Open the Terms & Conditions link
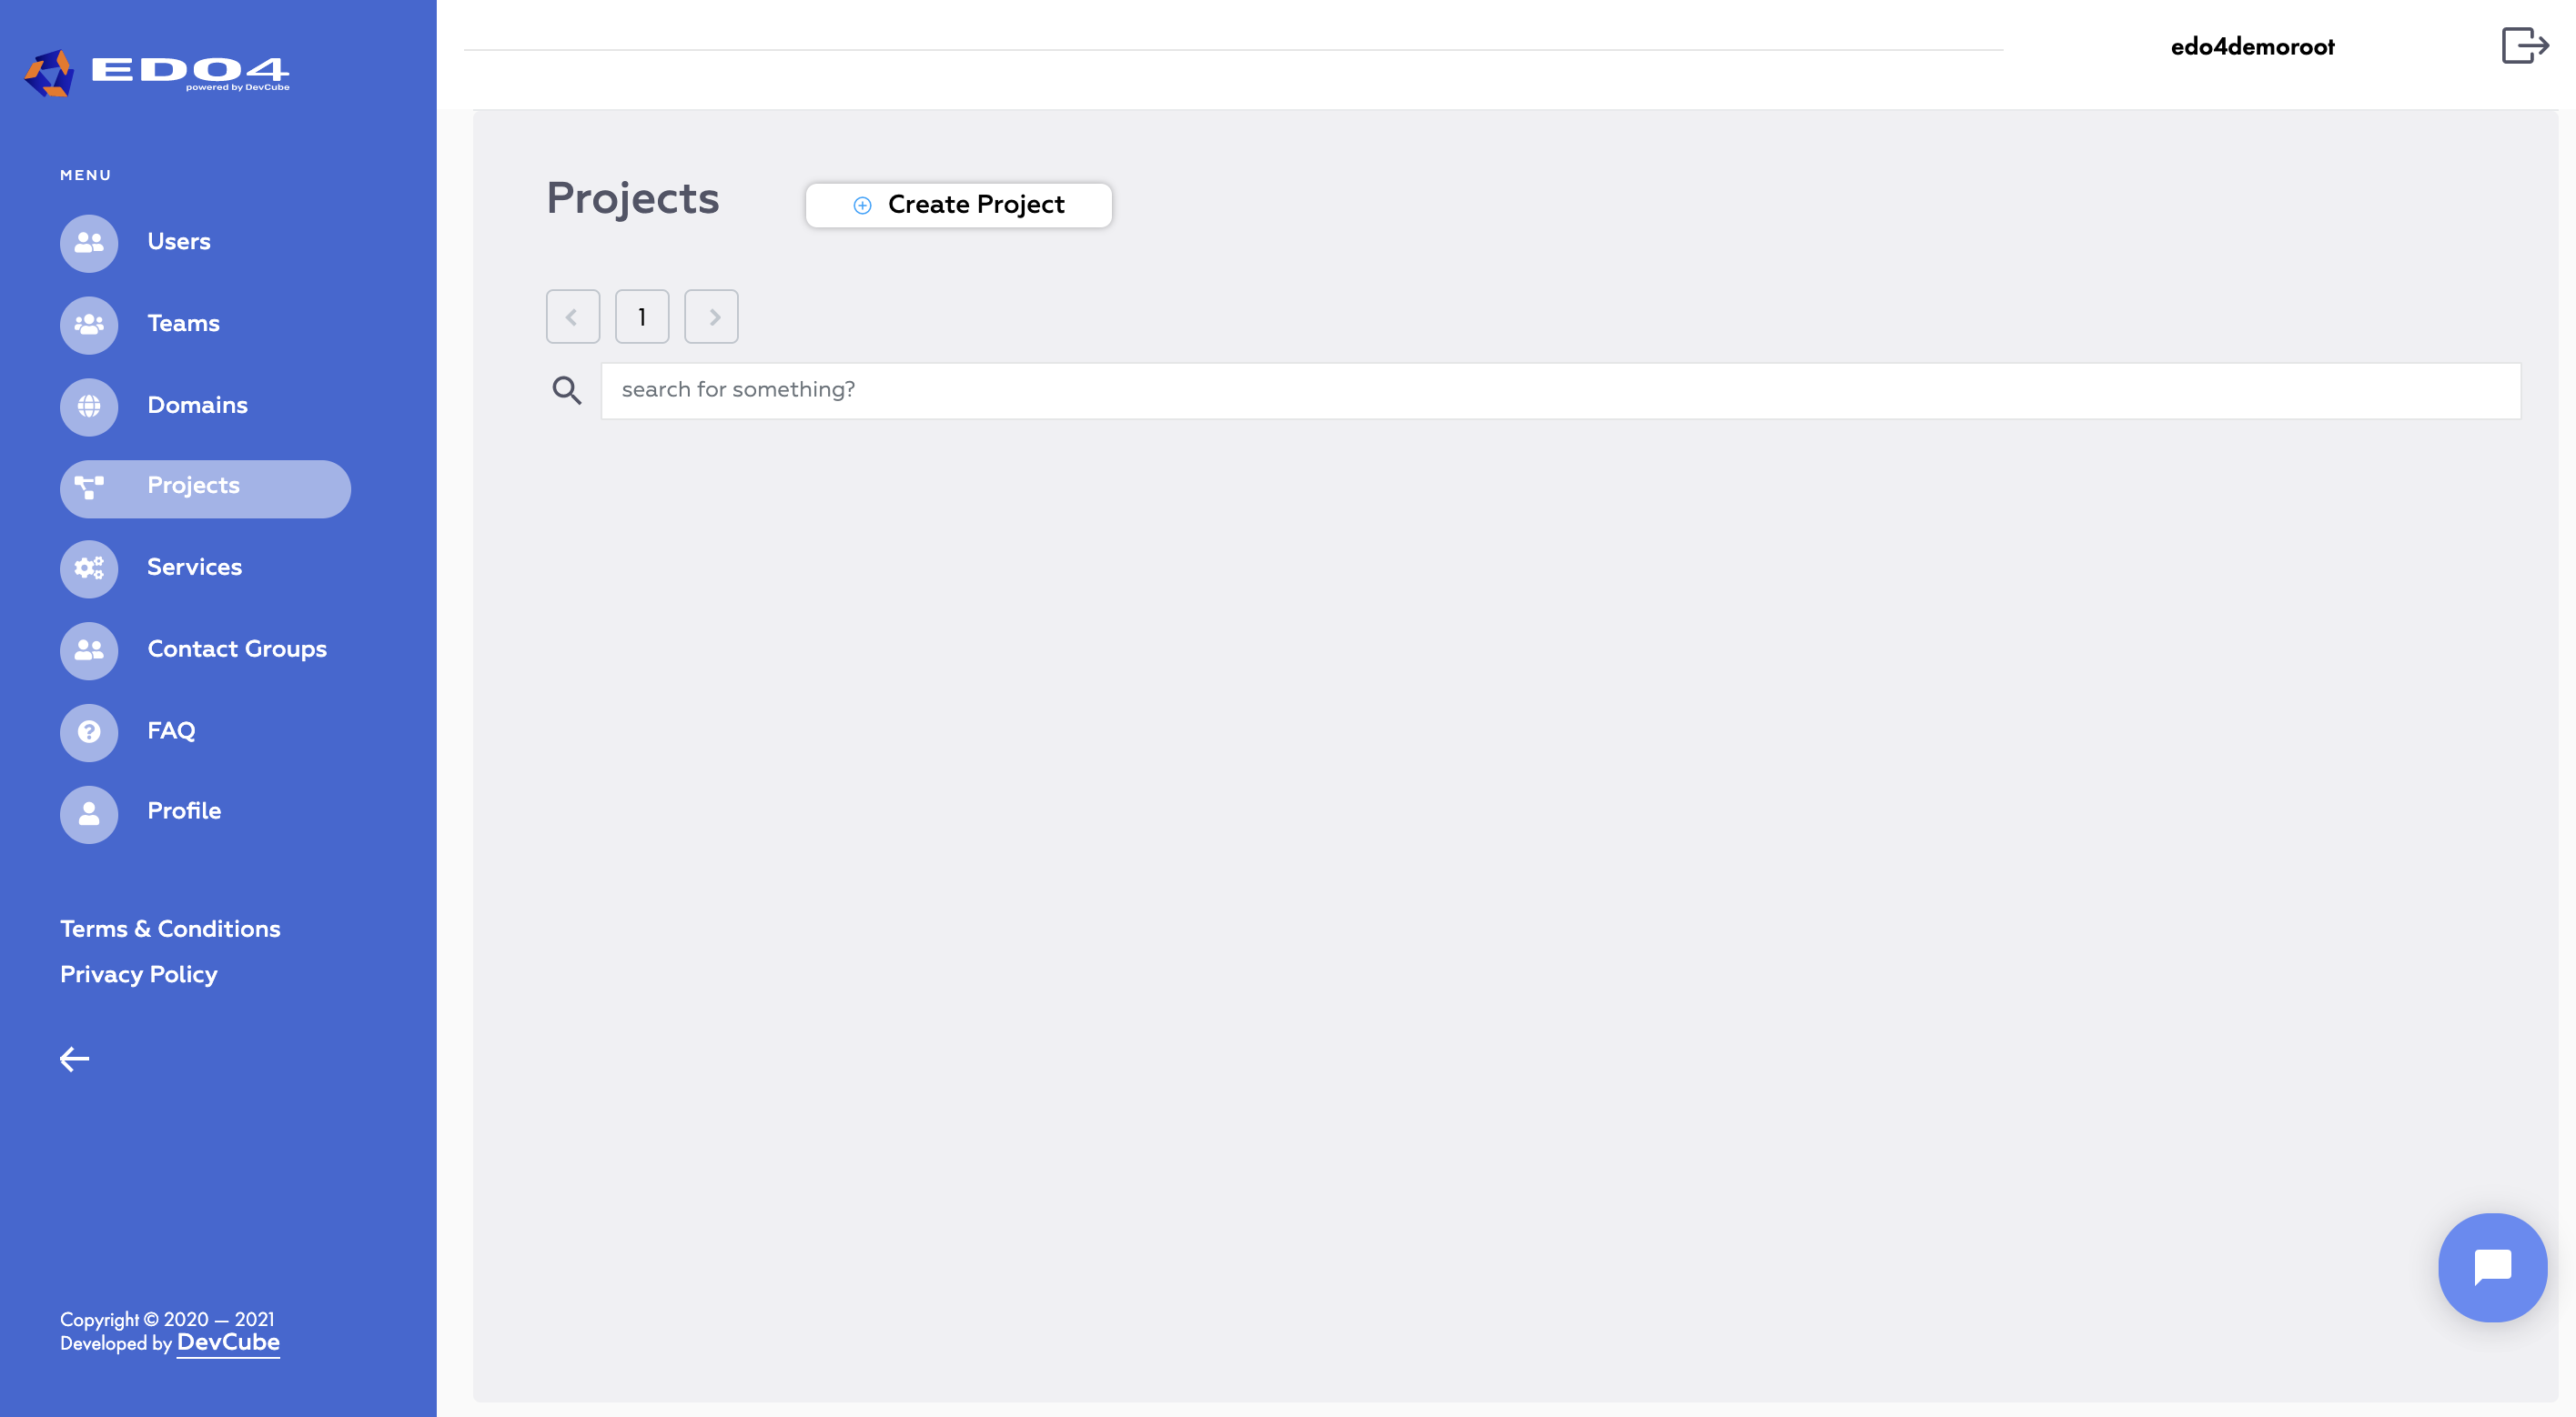The height and width of the screenshot is (1417, 2576). [x=170, y=930]
